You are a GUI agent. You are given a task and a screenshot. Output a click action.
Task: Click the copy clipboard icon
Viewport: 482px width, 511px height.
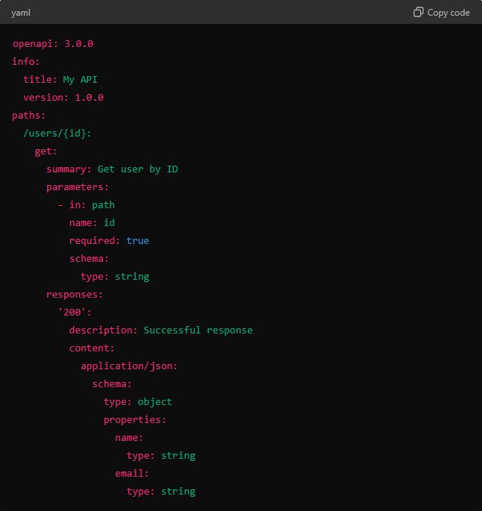pyautogui.click(x=418, y=13)
